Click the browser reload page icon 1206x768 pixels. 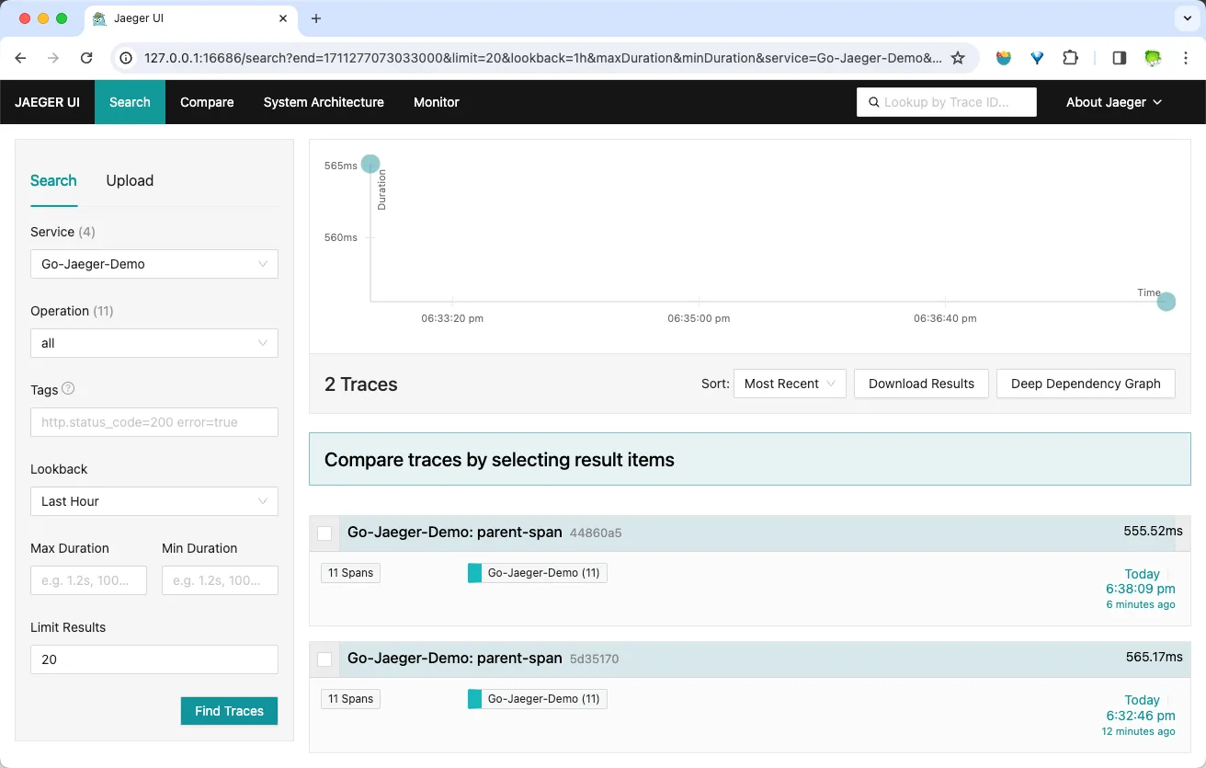pyautogui.click(x=86, y=58)
